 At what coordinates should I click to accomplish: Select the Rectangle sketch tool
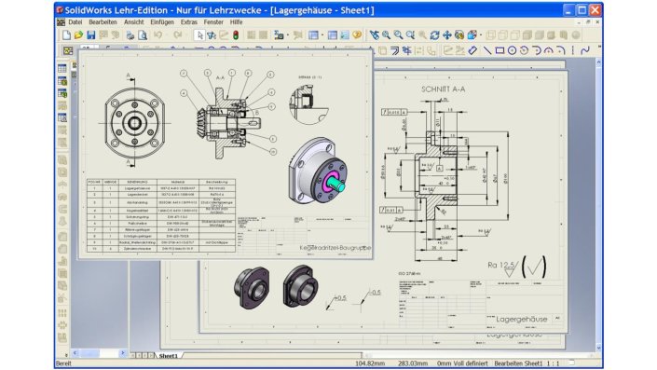[500, 50]
